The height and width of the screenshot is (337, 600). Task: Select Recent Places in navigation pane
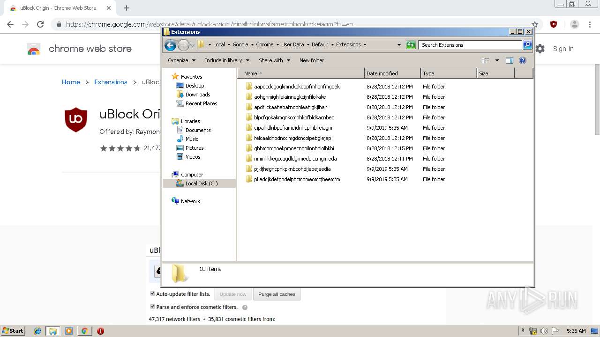pos(201,103)
